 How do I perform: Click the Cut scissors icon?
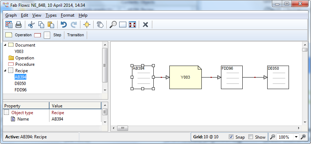coord(31,25)
